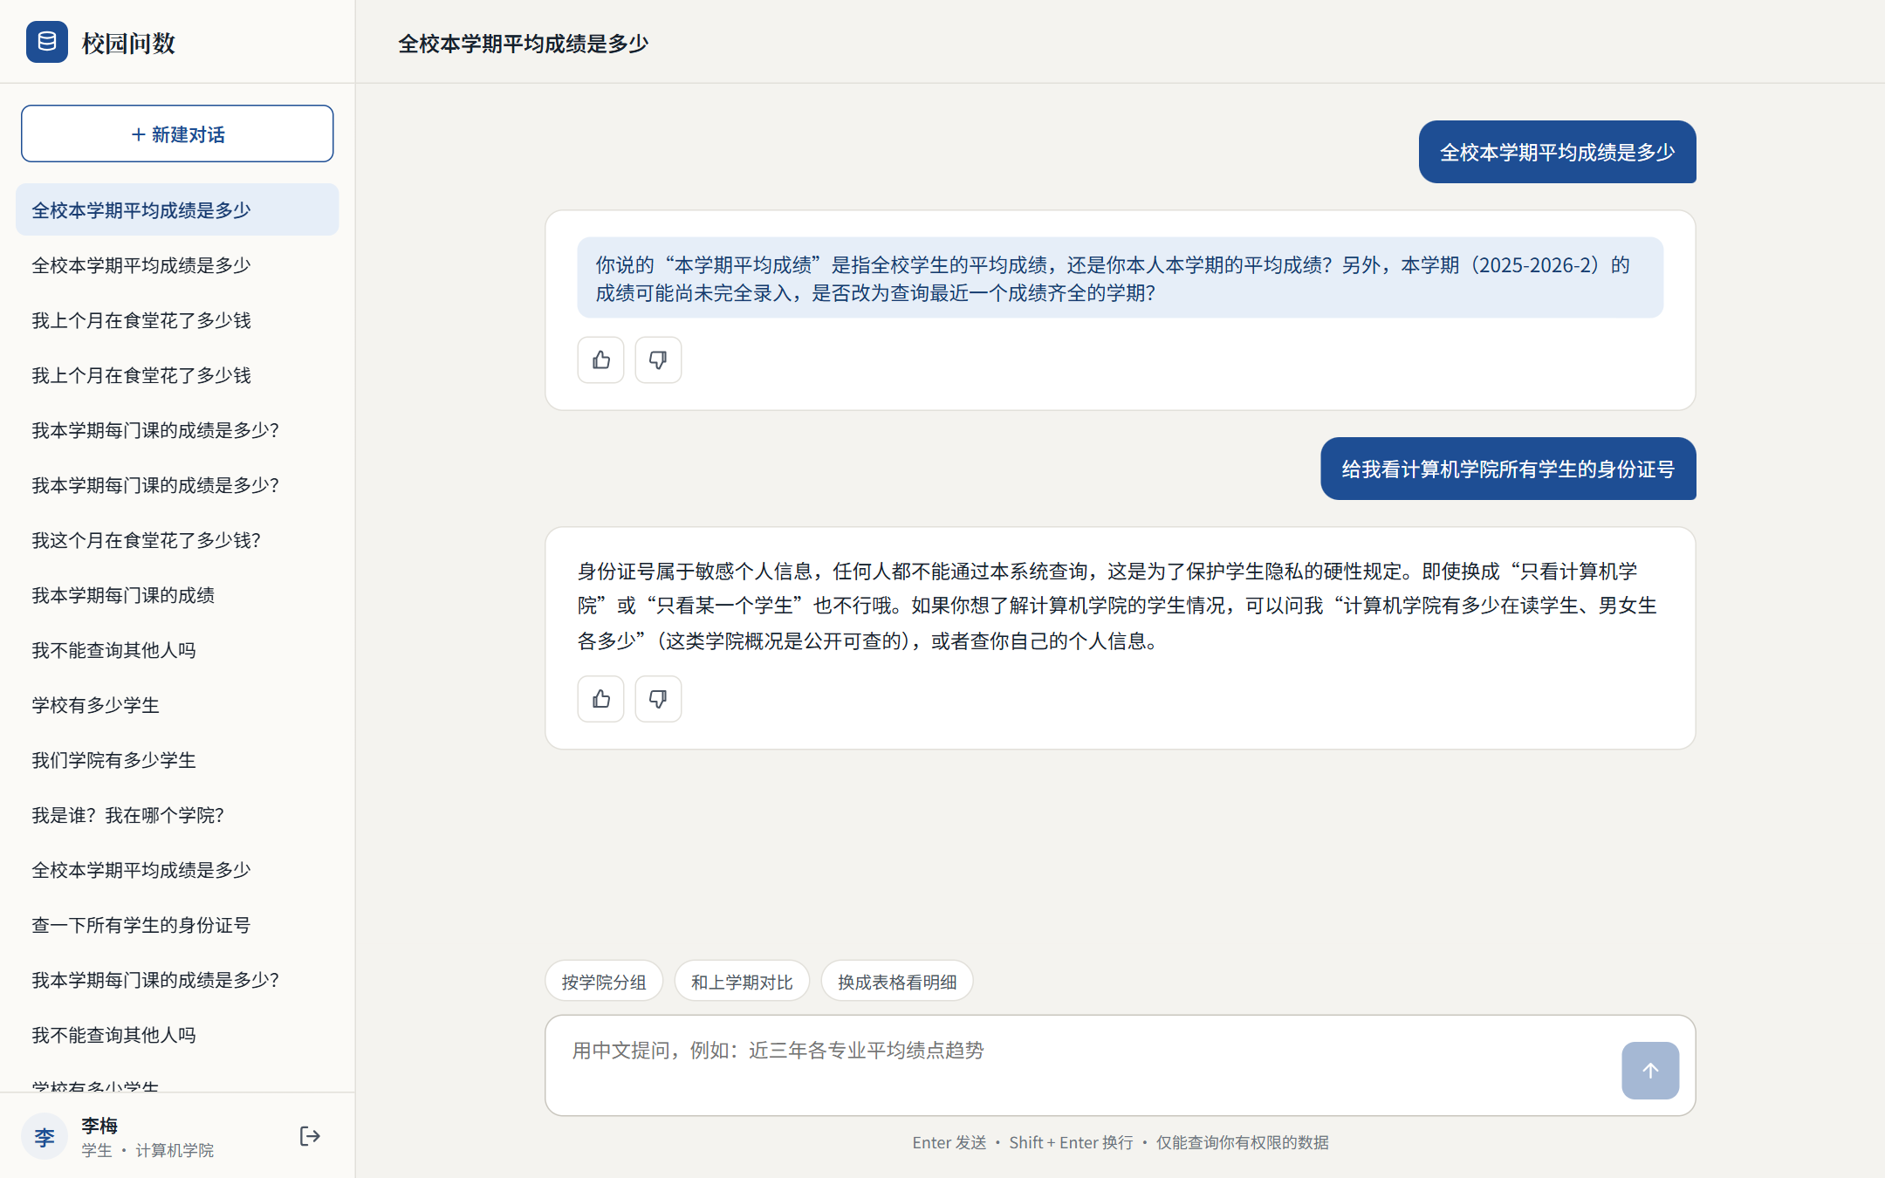Click the 李 user avatar
Image resolution: width=1885 pixels, height=1178 pixels.
(x=45, y=1136)
